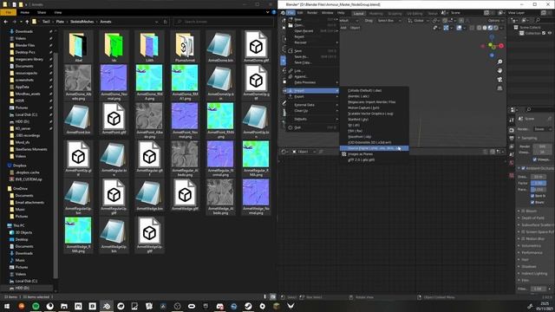
Task: Open Object interaction mode dropdown in lower editor
Action: tap(304, 152)
